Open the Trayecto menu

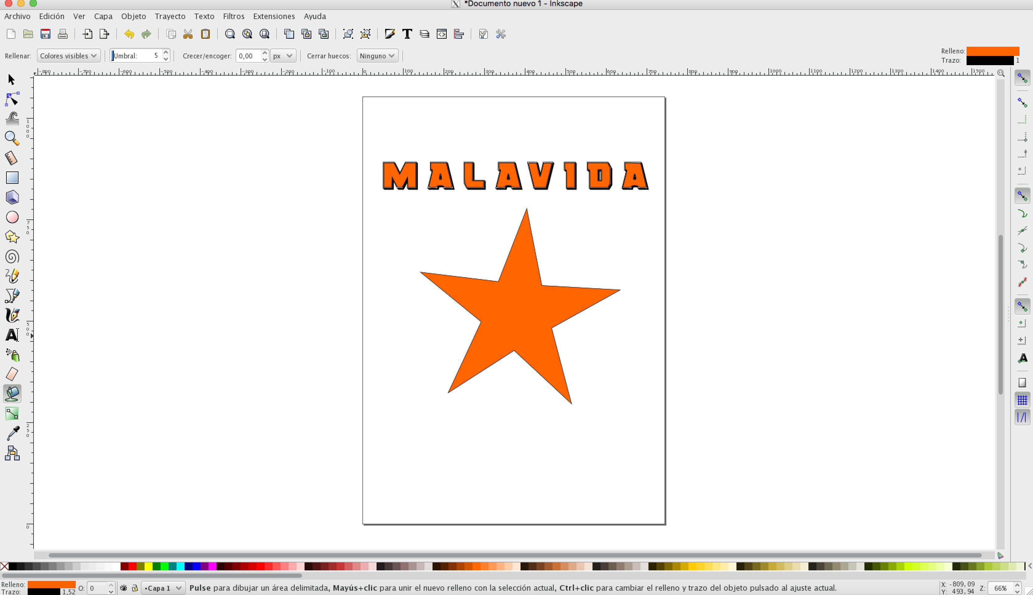pyautogui.click(x=170, y=16)
